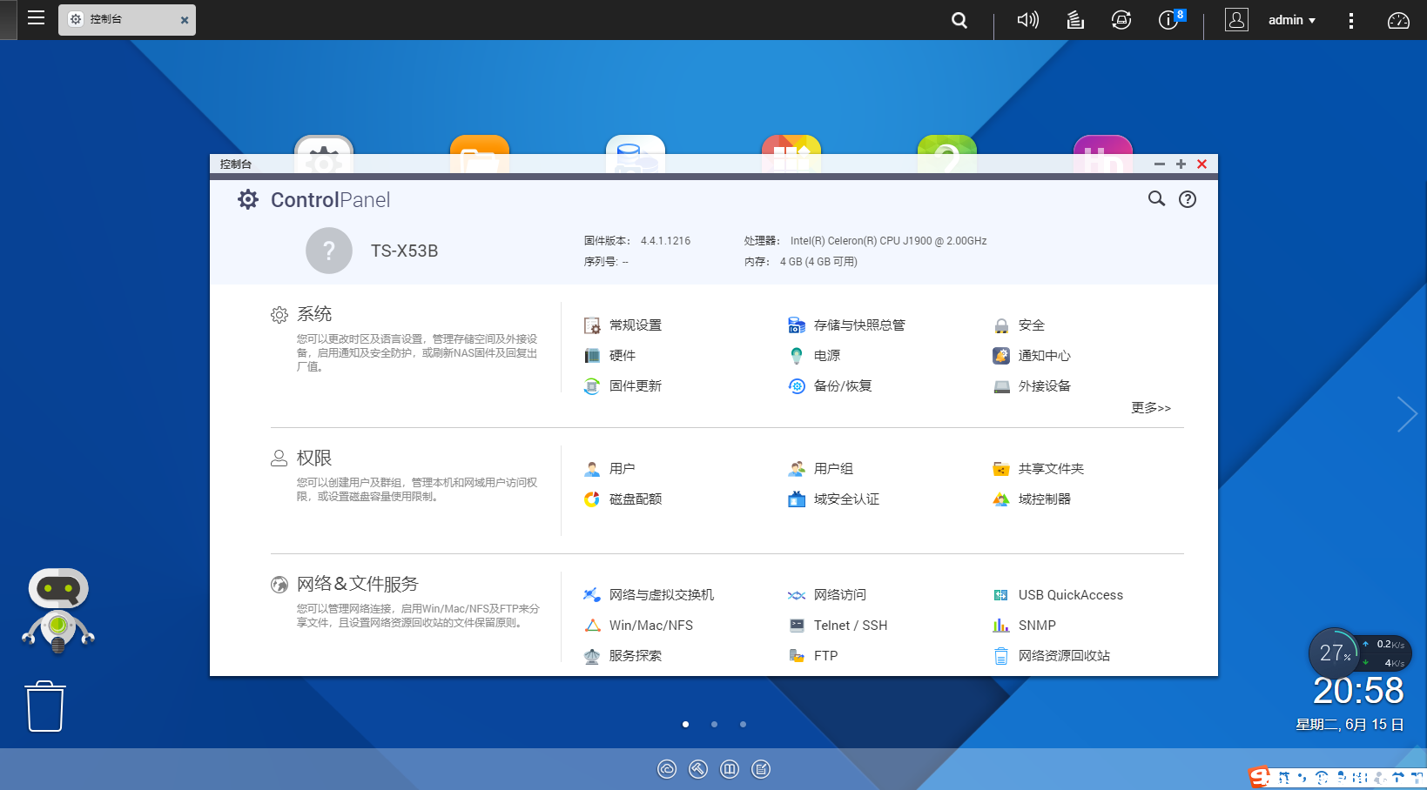Open 常规设置 general settings
1427x790 pixels.
coord(635,325)
